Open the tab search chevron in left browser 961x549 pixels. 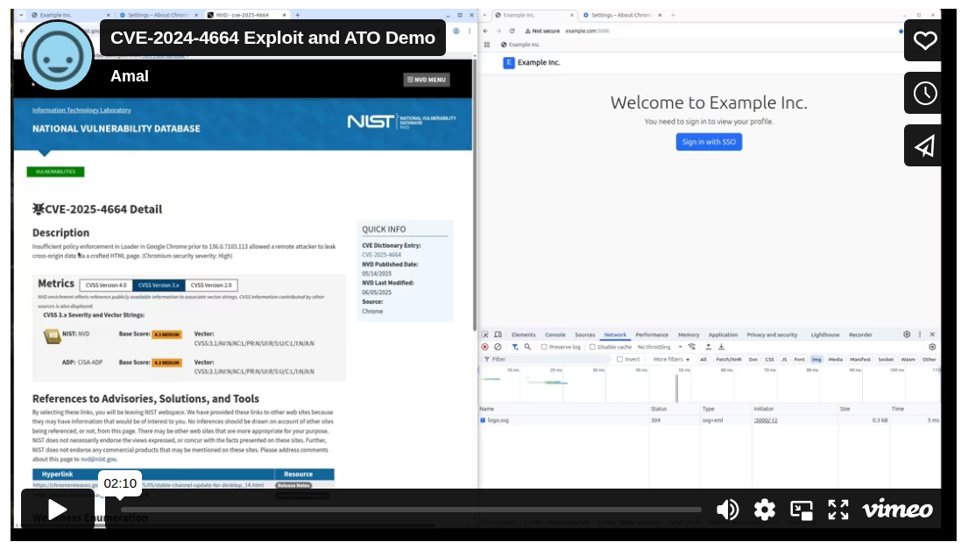point(21,15)
